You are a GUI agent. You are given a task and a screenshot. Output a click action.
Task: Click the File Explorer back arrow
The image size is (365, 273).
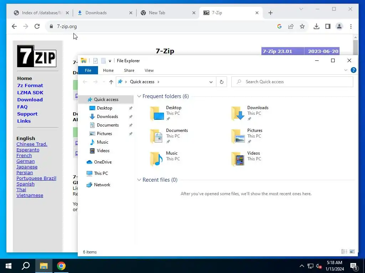tap(85, 82)
